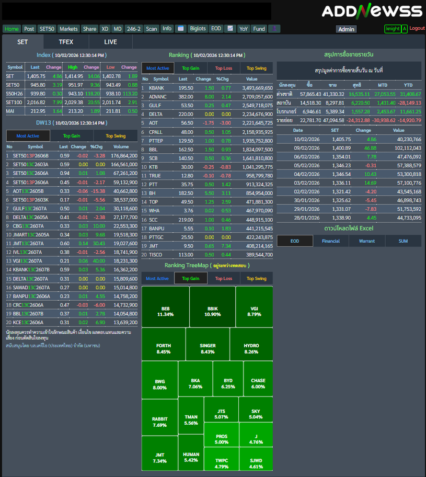The image size is (426, 477).
Task: Click the BE8 treemap tile
Action: coord(165,312)
